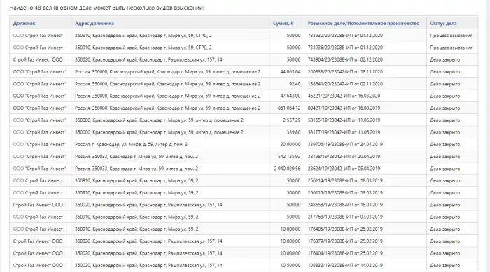The height and width of the screenshot is (272, 490).
Task: Click the address Россия, г. Краснодар, ул. Мира, д. 59
Action: pos(132,145)
